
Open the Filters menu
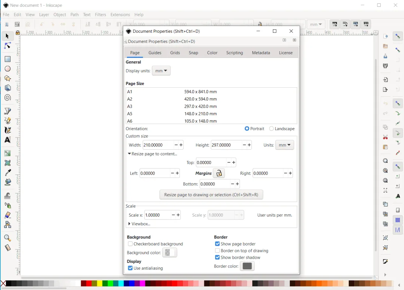(100, 15)
